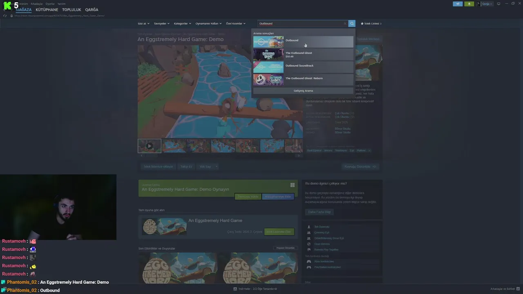The width and height of the screenshot is (523, 294).
Task: Play the trailer video thumbnail
Action: (x=150, y=146)
